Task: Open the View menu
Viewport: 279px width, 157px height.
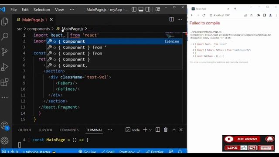Action: 59,10
